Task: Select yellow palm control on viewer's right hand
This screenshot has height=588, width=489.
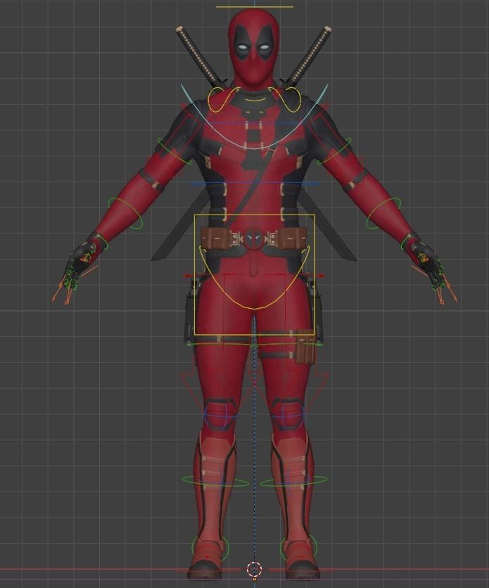Action: pos(424,257)
